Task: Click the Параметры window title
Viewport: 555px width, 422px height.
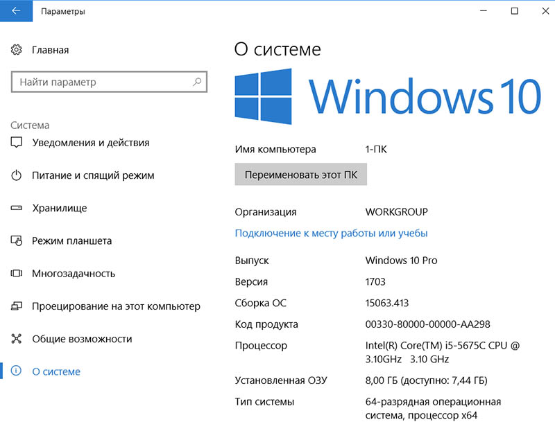Action: tap(63, 11)
